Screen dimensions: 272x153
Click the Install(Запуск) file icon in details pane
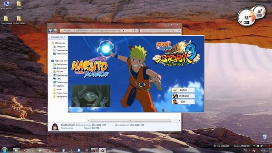tap(55, 127)
